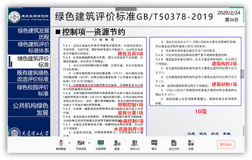The width and height of the screenshot is (252, 160).
Task: Unmute the microphone (解除静音)
Action: pos(61,145)
